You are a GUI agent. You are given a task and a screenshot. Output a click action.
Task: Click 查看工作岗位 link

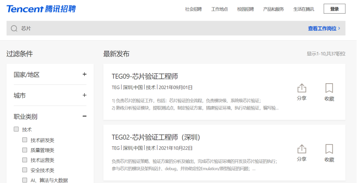point(324,28)
